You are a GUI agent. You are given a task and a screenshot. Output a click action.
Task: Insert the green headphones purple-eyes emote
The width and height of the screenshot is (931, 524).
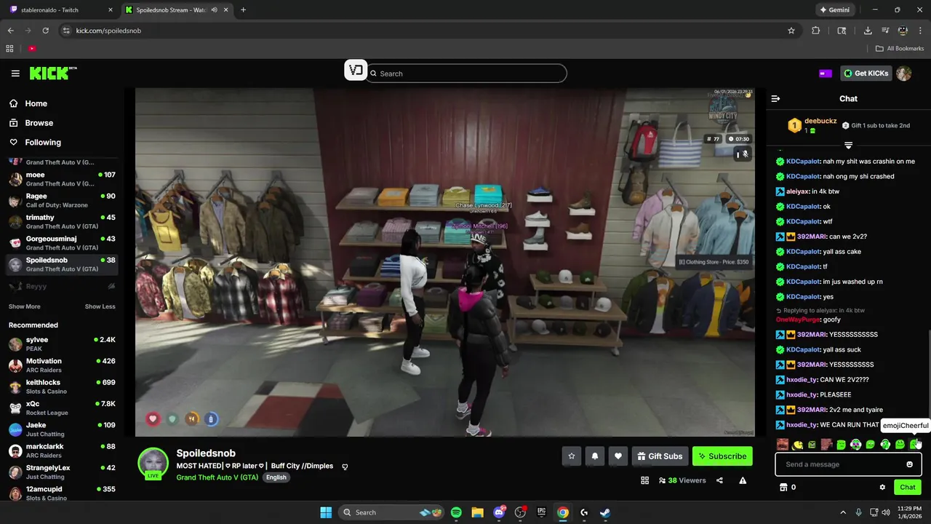856,444
